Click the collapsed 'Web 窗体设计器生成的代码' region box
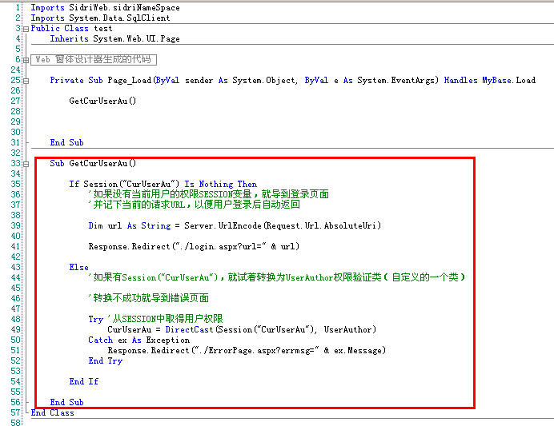 [x=94, y=60]
